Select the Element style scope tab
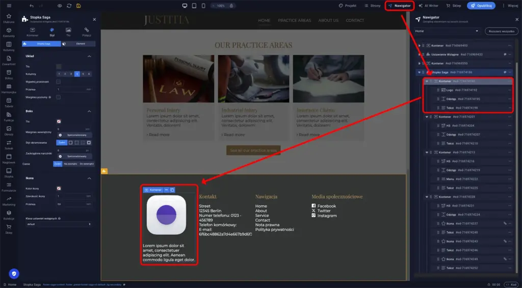This screenshot has height=288, width=522. coord(79,44)
